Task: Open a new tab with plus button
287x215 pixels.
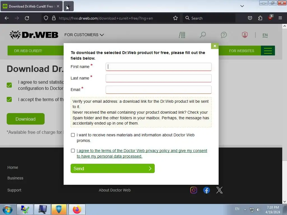Action: 69,6
